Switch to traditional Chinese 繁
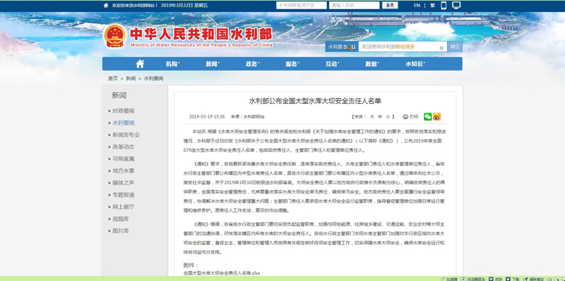The width and height of the screenshot is (565, 281). point(432,6)
